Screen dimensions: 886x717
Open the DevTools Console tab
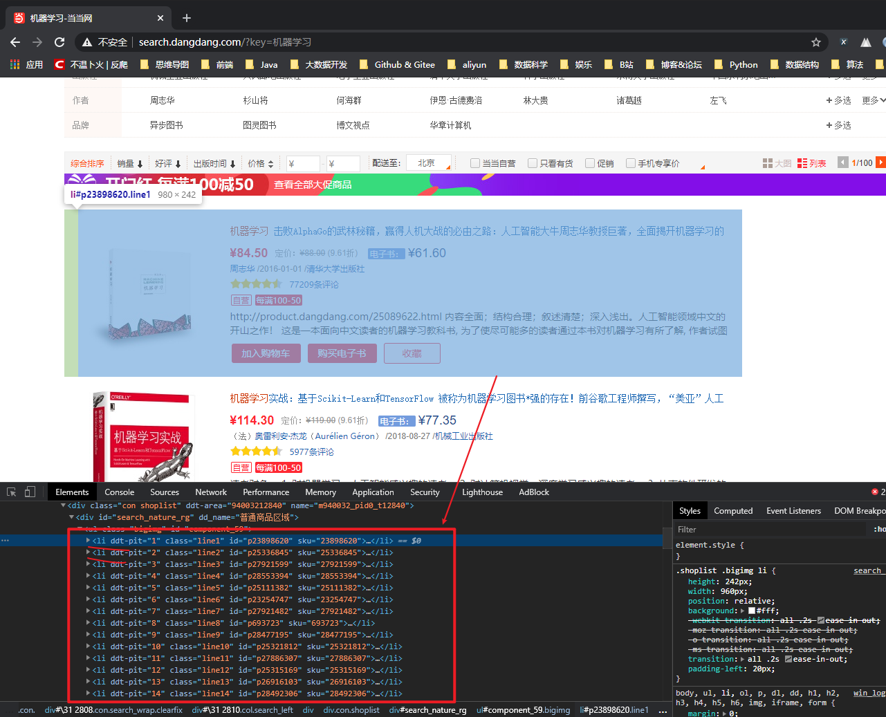click(x=120, y=492)
